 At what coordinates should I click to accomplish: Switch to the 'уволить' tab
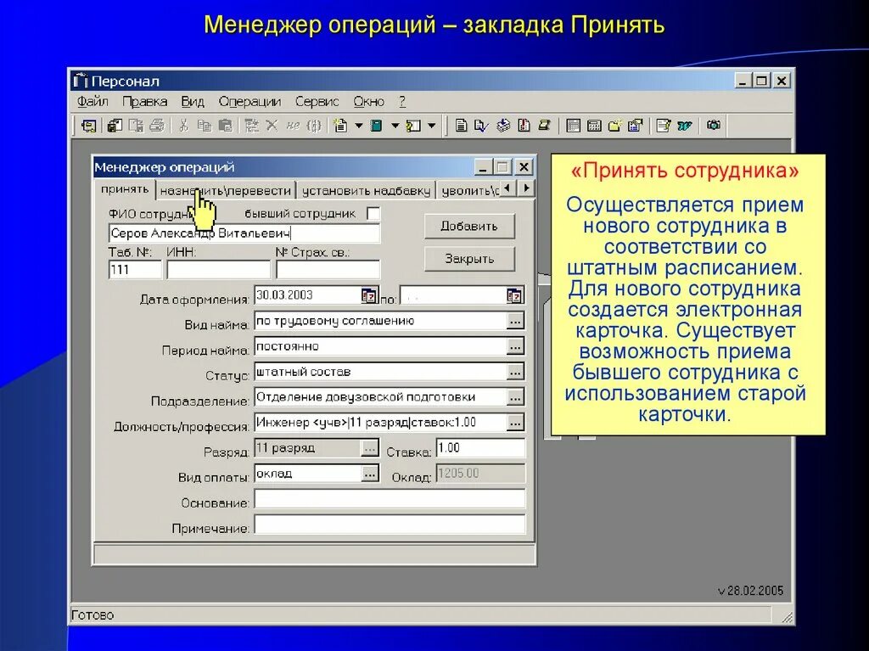point(469,191)
